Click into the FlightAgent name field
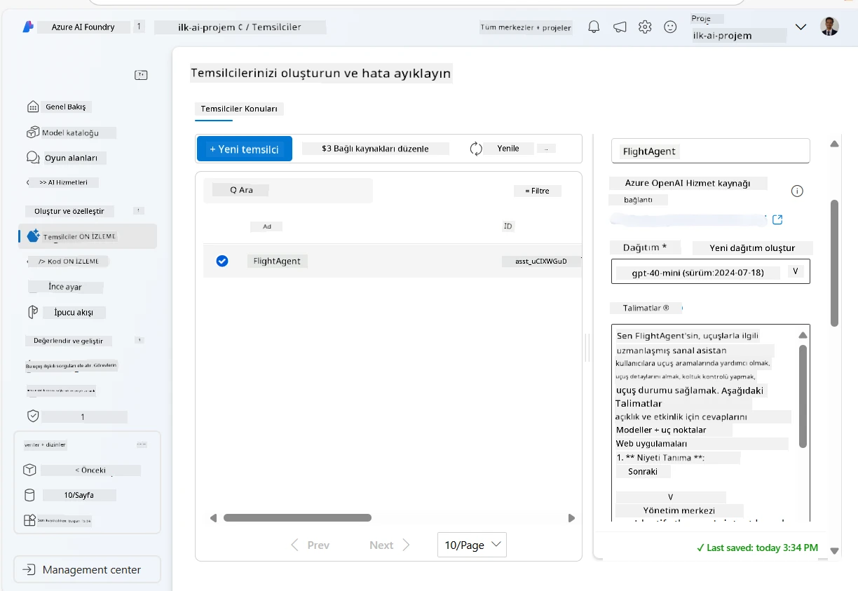Viewport: 858px width, 591px height. pyautogui.click(x=711, y=151)
